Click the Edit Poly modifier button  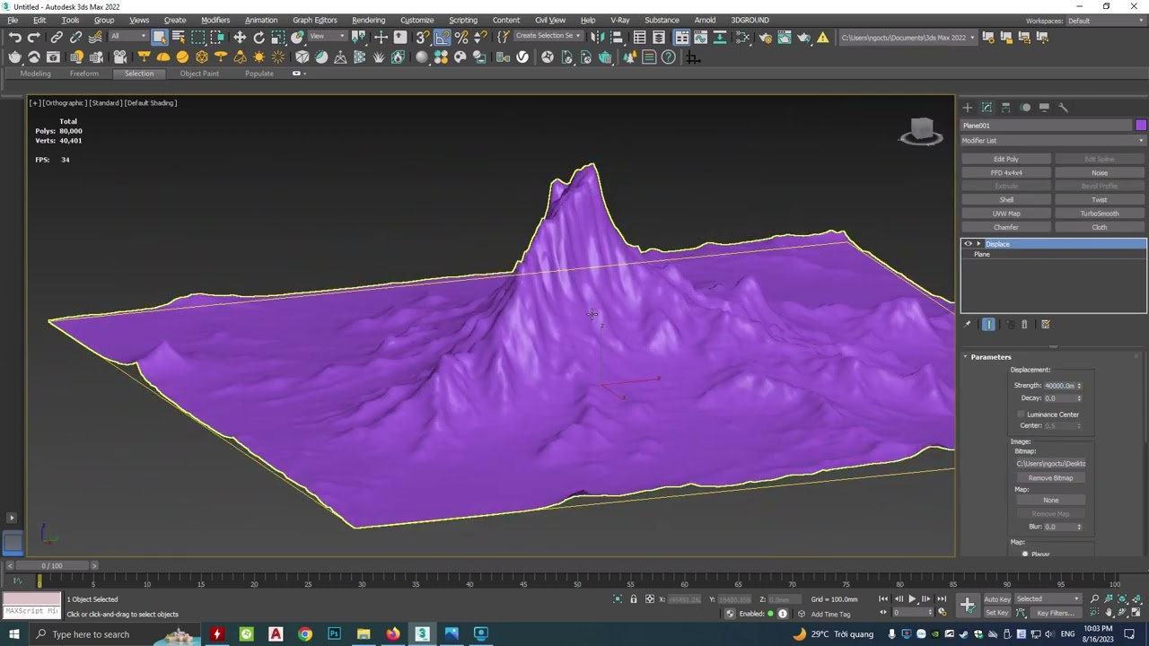pos(1006,159)
